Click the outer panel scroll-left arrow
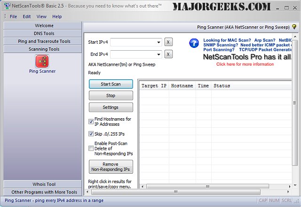The height and width of the screenshot is (207, 301). point(87,192)
